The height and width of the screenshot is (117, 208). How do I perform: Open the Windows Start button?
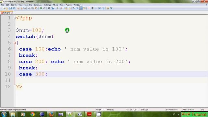point(4,114)
